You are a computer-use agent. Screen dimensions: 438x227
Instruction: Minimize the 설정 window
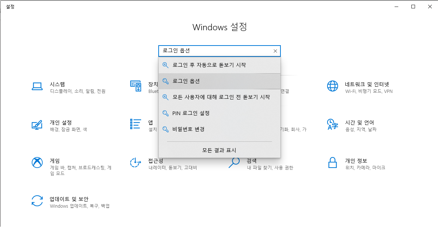[x=396, y=7]
